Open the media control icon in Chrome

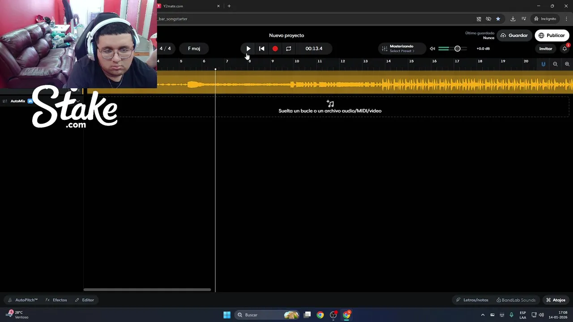[524, 19]
